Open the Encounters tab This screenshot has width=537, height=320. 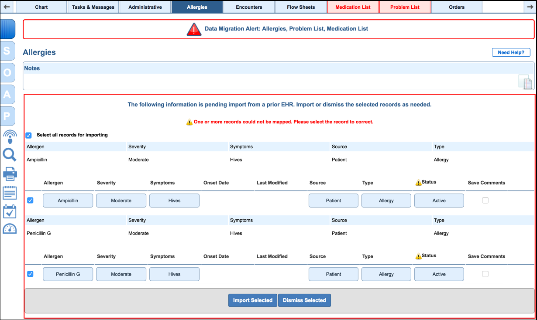(x=249, y=7)
